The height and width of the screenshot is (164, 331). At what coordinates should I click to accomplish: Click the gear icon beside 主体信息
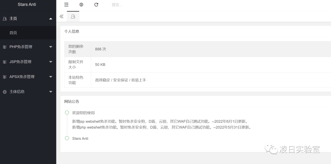click(x=5, y=92)
